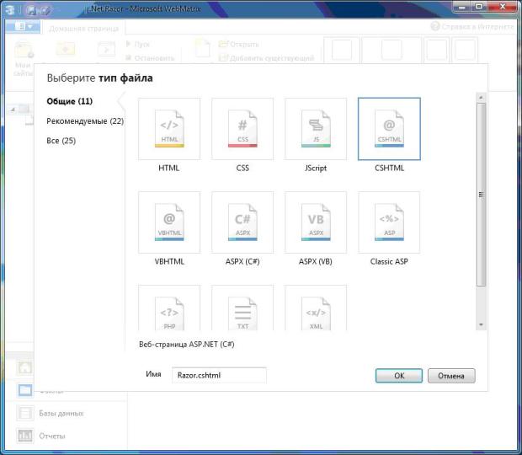Click the JScript label text
This screenshot has height=455, width=522.
point(316,168)
